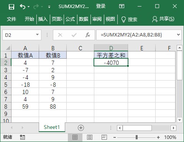Image resolution: width=184 pixels, height=142 pixels.
Task: Add a new sheet with plus icon
Action: [81, 128]
